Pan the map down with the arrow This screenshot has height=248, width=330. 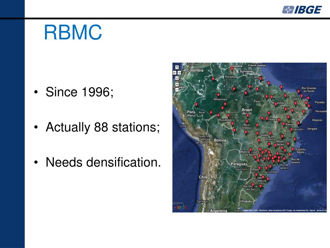coord(177,78)
